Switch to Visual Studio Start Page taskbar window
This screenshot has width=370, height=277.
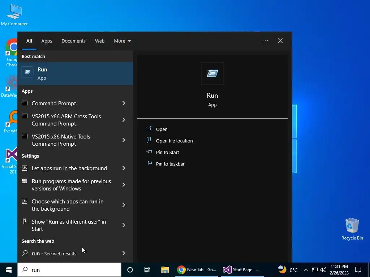(242, 270)
